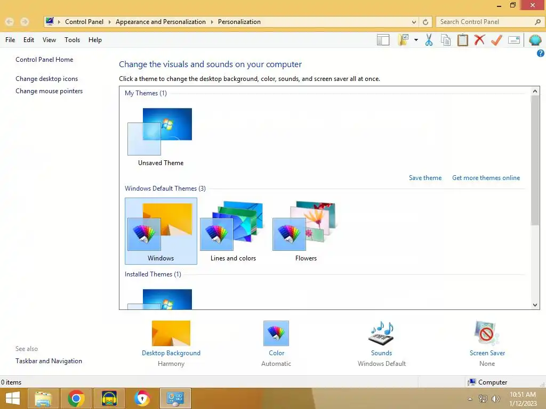
Task: Open the File menu
Action: pyautogui.click(x=10, y=39)
